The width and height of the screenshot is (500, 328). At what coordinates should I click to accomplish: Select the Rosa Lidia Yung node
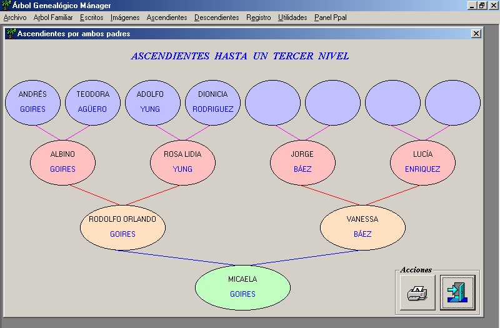[x=182, y=162]
